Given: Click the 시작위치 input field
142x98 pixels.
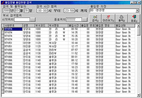Looking at the screenshot, I should [x=22, y=20].
